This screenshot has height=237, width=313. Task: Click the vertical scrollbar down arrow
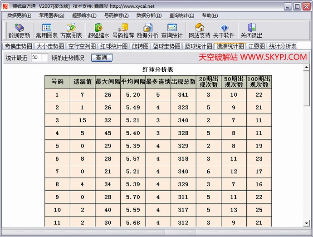point(307,223)
